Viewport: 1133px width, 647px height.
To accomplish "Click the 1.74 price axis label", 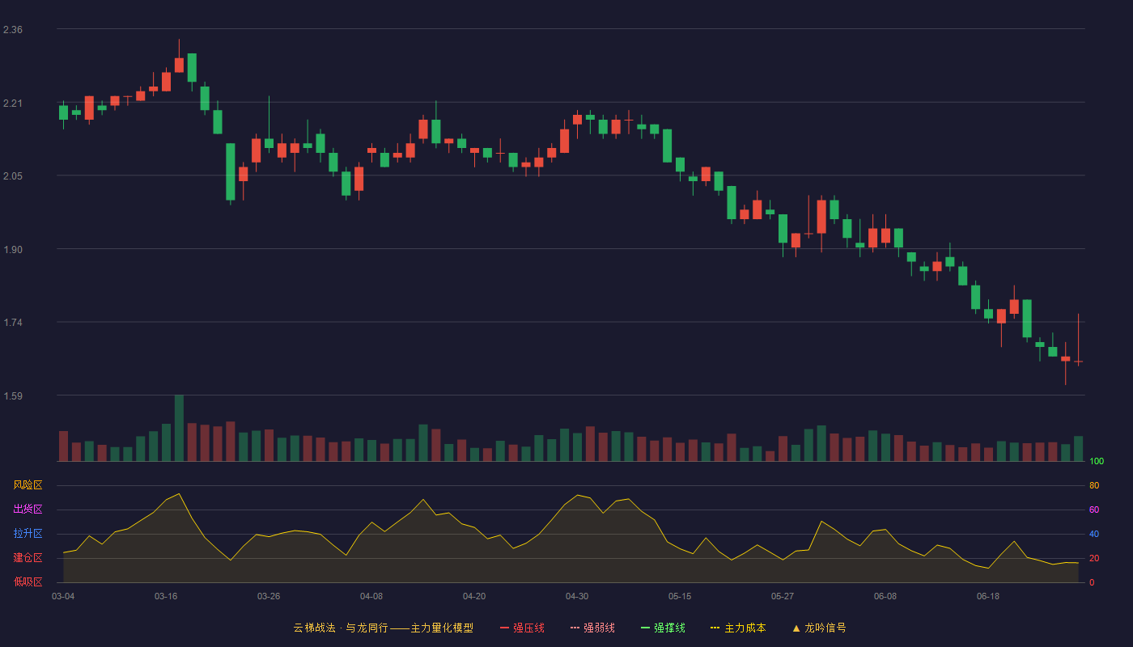I will pyautogui.click(x=13, y=323).
